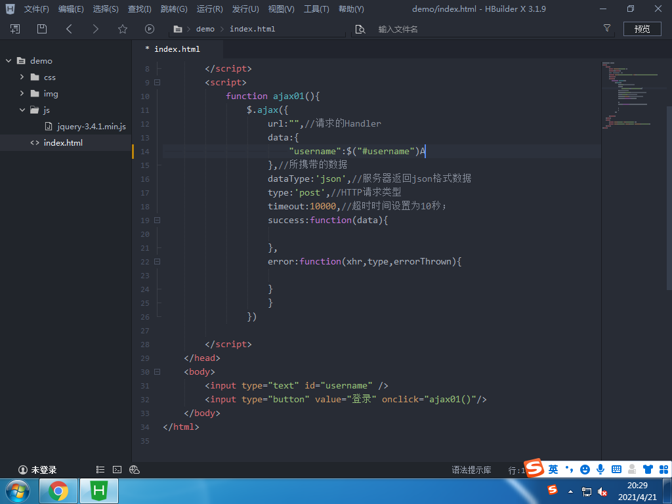Click the Sogou emoji smiley icon
Viewport: 672px width, 504px height.
[x=585, y=470]
